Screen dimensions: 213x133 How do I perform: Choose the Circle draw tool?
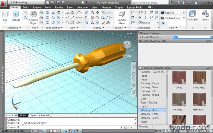point(78,18)
